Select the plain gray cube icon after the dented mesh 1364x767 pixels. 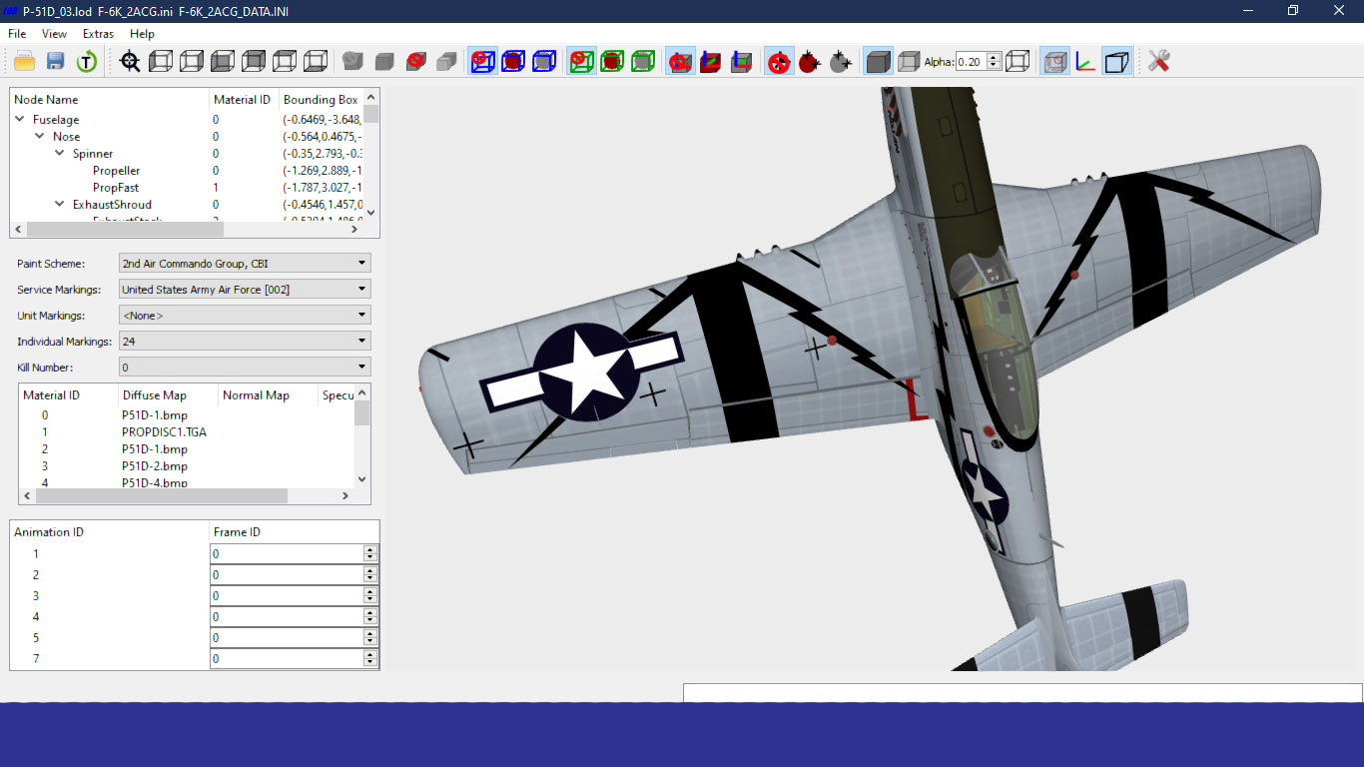(383, 62)
